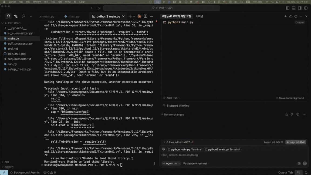Focus the 'Plan, search, build anything' input

[234, 155]
